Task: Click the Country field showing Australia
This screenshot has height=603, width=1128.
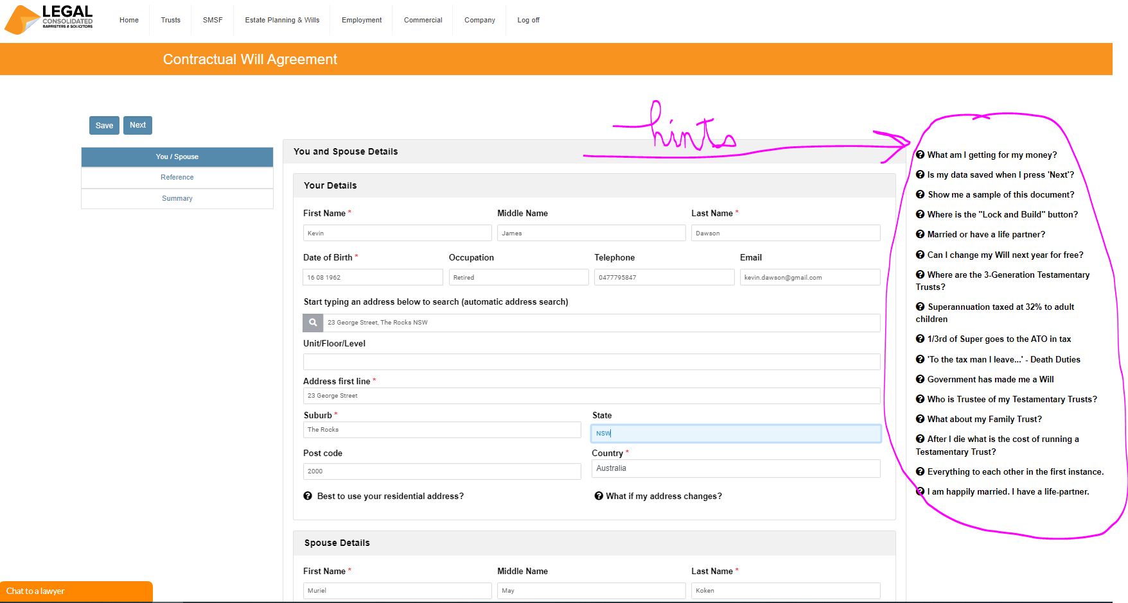Action: [736, 469]
